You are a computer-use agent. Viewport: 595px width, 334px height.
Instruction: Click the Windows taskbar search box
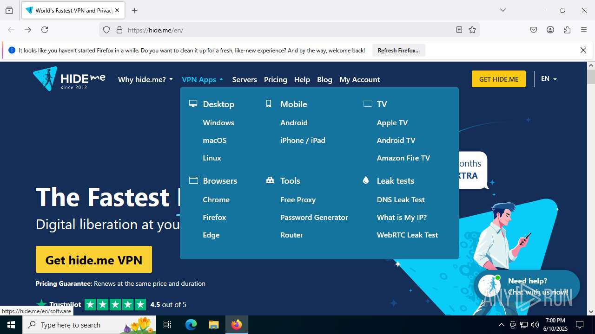pyautogui.click(x=90, y=325)
